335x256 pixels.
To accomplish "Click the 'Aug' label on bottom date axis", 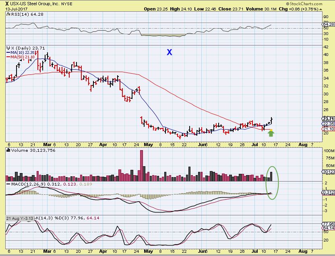I will (303, 251).
